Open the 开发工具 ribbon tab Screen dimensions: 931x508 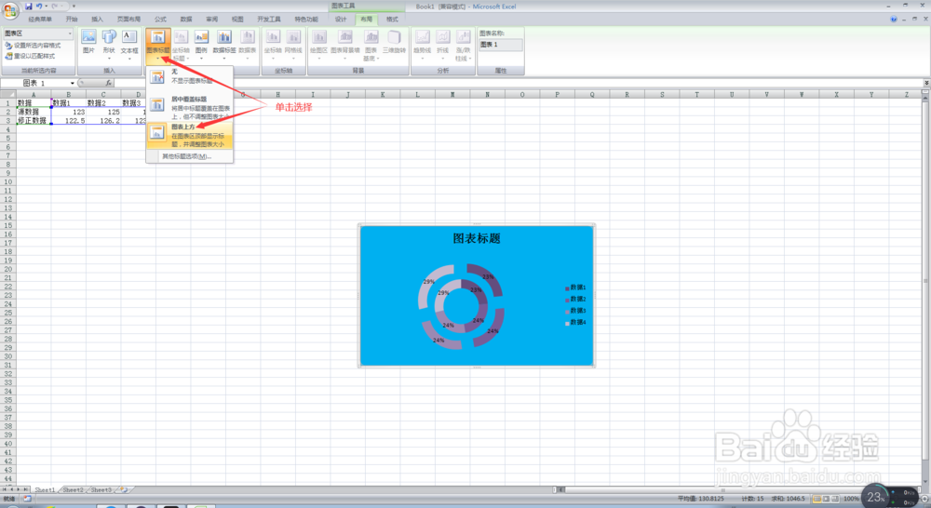pyautogui.click(x=269, y=19)
